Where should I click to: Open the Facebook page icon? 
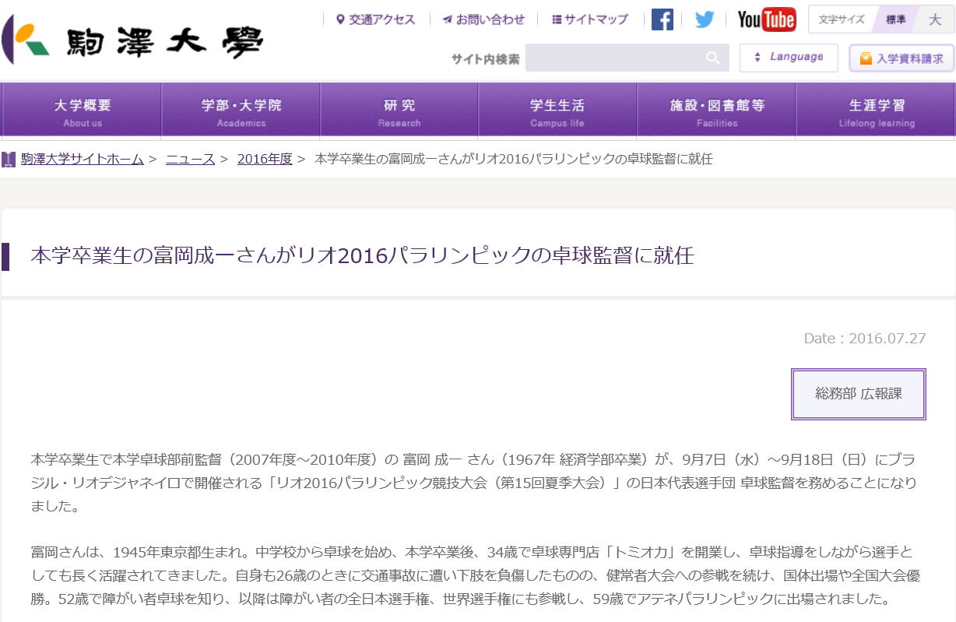(x=662, y=19)
